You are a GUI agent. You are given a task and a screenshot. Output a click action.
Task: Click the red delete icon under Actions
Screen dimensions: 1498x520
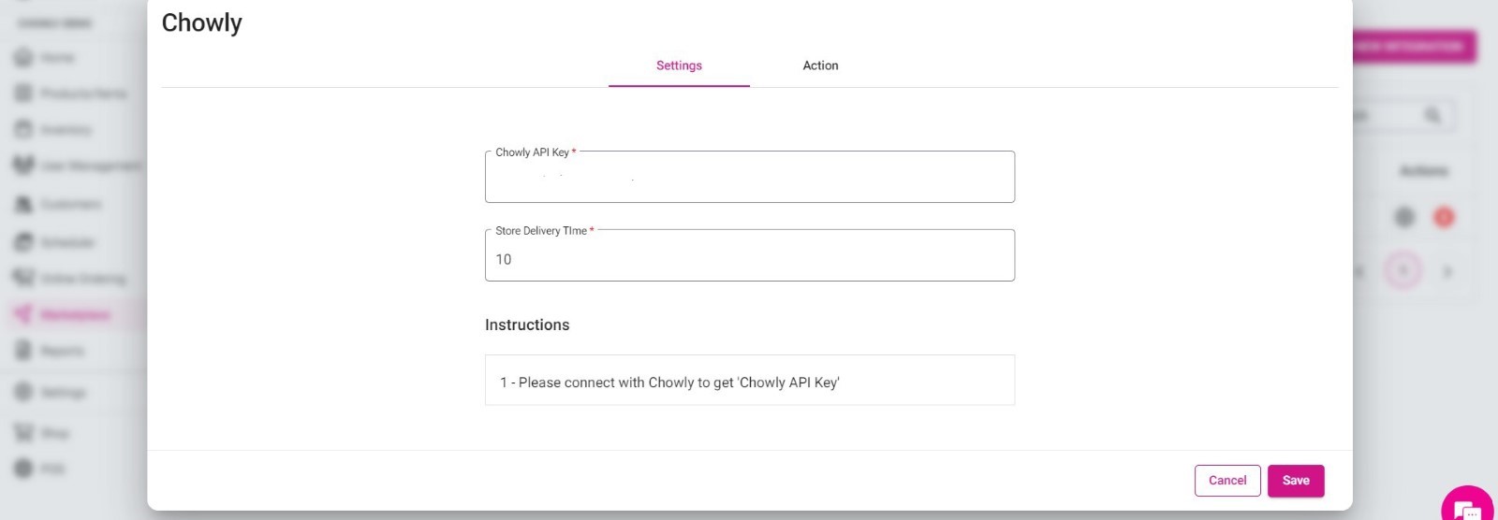pos(1444,217)
